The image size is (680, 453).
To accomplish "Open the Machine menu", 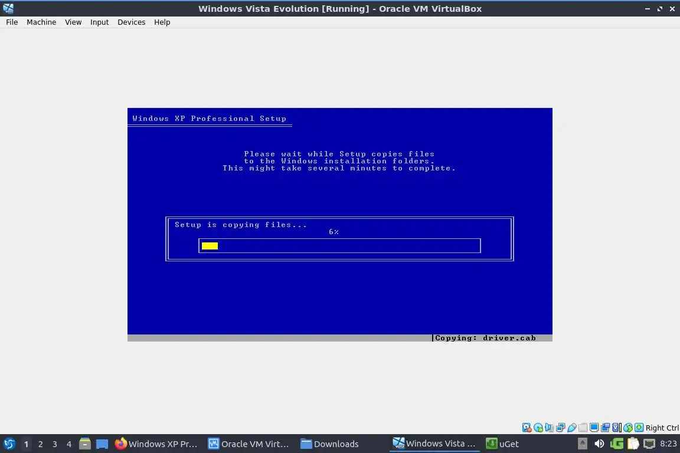I will coord(41,22).
